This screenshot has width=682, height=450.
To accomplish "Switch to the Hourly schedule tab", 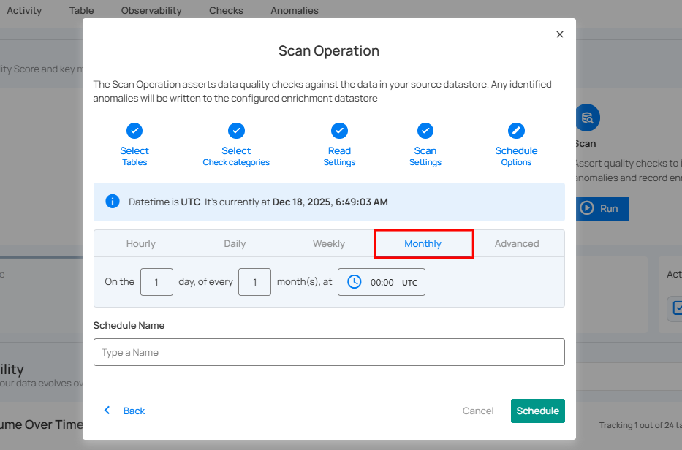I will click(x=141, y=244).
